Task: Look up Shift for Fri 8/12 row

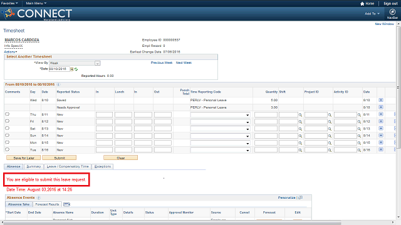Action: coord(300,122)
